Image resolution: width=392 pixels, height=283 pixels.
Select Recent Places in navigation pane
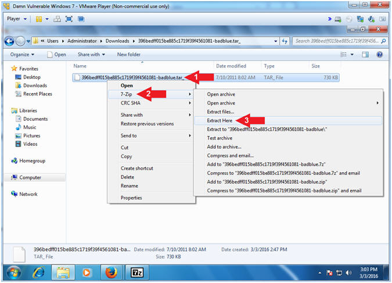(x=38, y=94)
